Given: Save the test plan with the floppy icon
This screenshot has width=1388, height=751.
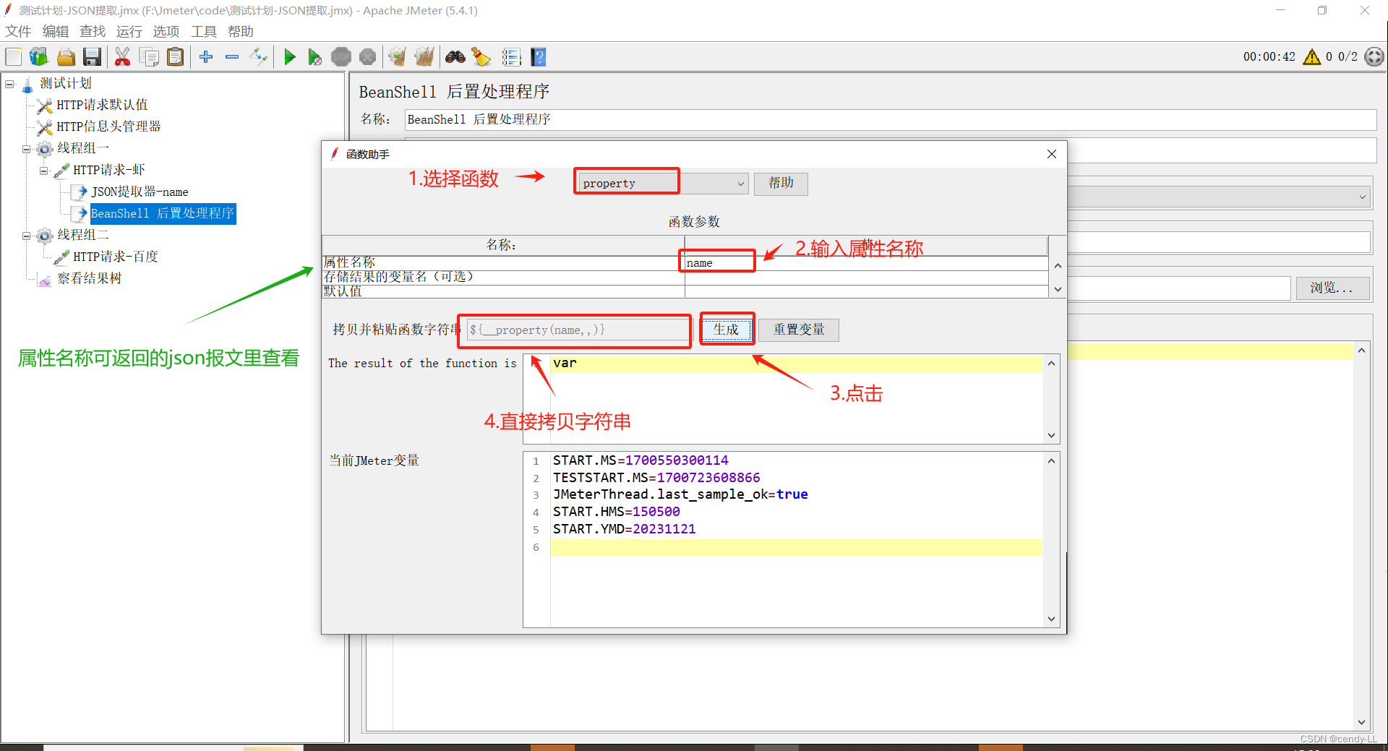Looking at the screenshot, I should click(92, 56).
